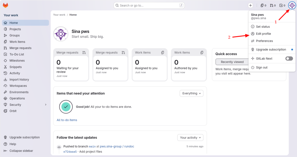Click the Milestones diamond icon in sidebar
297x157 pixels.
(x=6, y=60)
